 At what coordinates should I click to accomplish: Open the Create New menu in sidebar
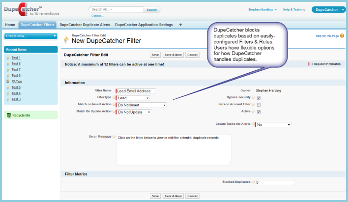(x=31, y=36)
